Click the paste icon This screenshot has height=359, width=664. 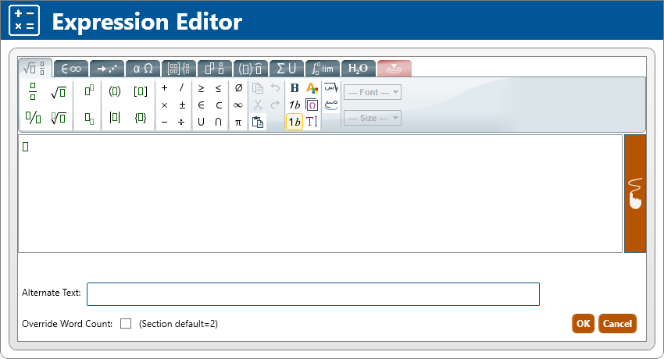coord(258,122)
